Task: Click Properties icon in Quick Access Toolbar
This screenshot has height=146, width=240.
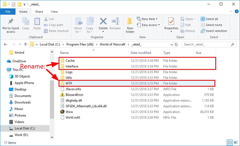Action: (14, 4)
